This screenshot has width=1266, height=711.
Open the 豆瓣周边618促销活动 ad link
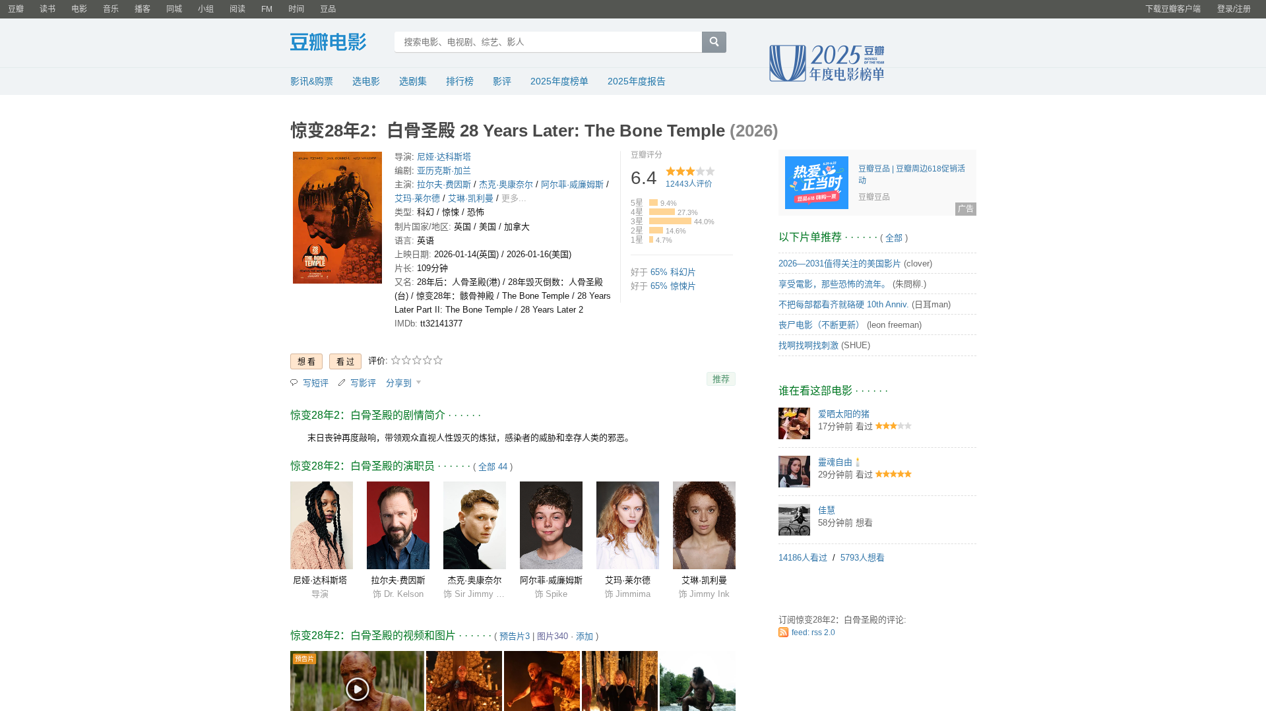pos(912,174)
